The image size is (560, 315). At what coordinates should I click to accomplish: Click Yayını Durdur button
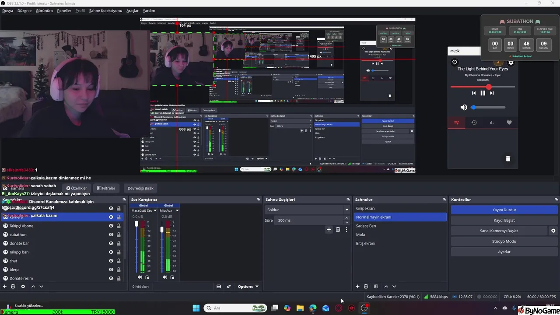coord(504,210)
